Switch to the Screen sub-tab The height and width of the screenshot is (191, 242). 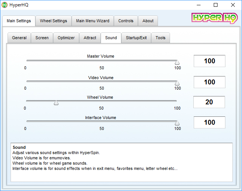coord(42,38)
